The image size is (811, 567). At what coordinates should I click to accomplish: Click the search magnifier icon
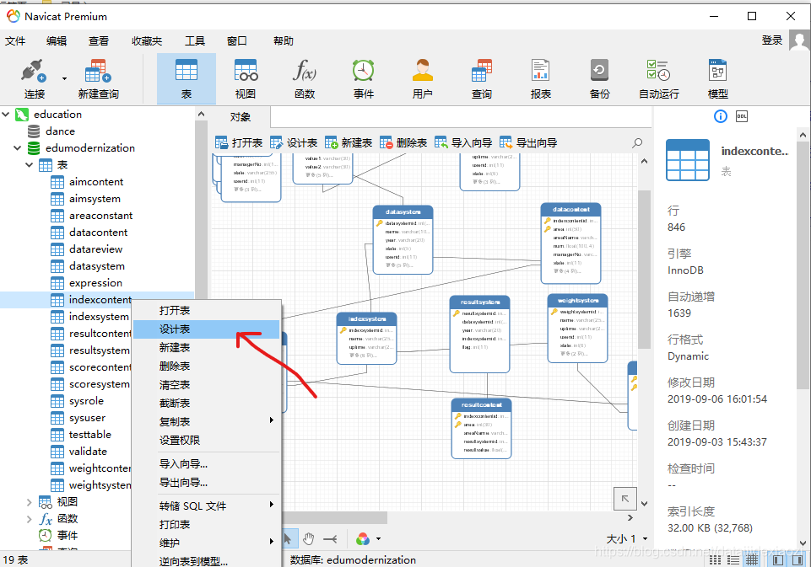tap(637, 142)
